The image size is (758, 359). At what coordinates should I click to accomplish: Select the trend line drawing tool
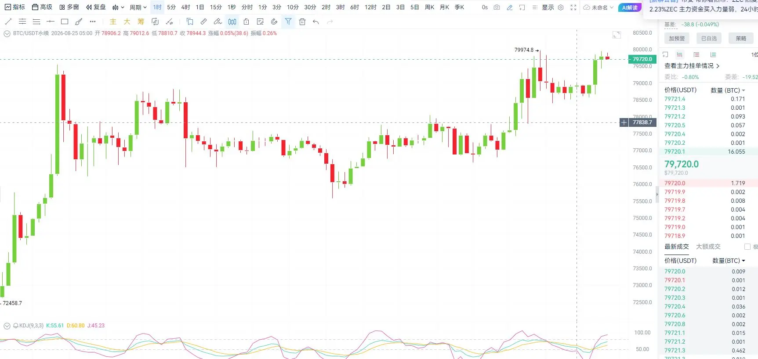pyautogui.click(x=8, y=21)
